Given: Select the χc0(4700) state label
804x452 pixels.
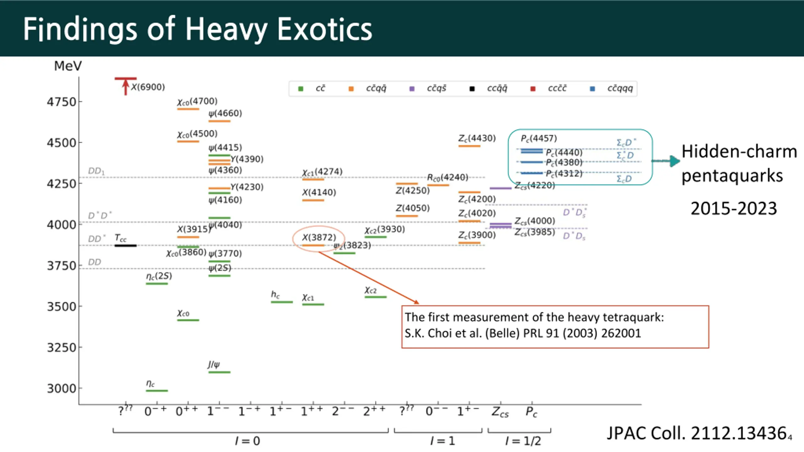Looking at the screenshot, I should (x=197, y=101).
